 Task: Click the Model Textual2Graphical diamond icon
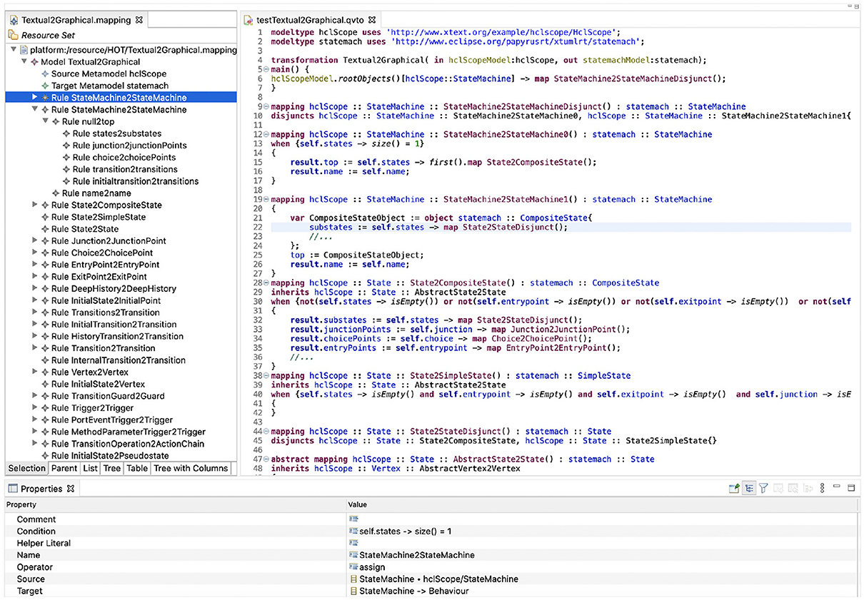coord(34,62)
